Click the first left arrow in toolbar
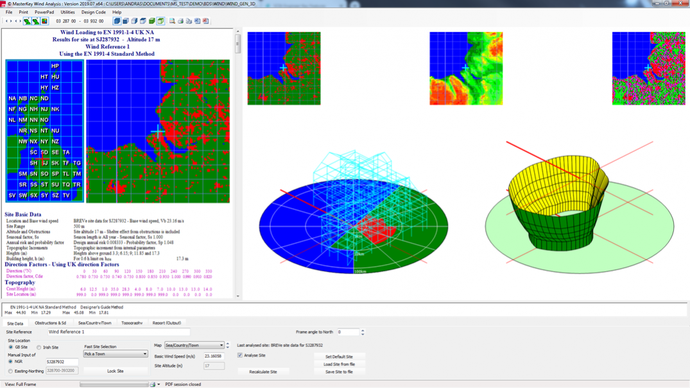 pos(6,21)
